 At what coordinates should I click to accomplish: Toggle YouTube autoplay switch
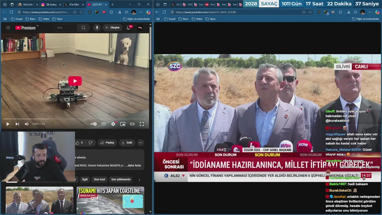coord(94,124)
